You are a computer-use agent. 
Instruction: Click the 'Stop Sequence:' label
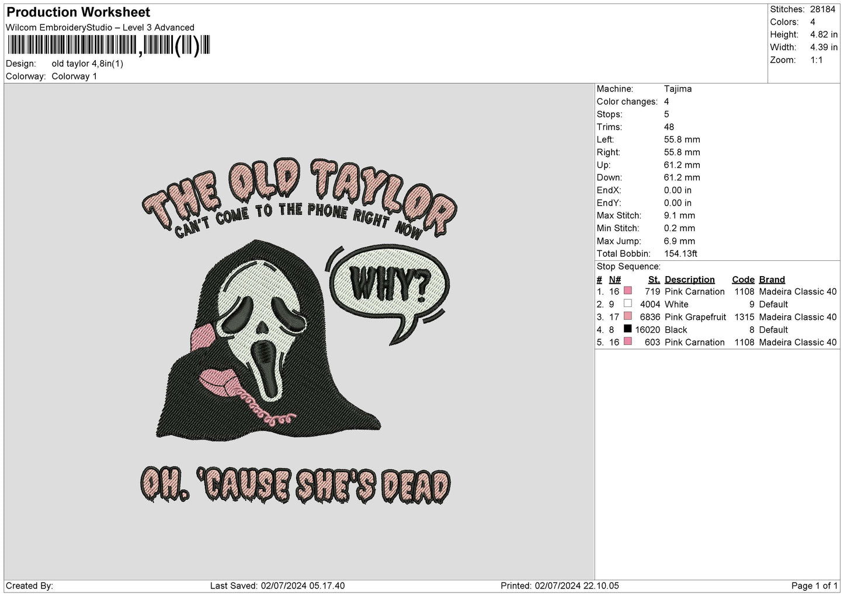click(628, 266)
